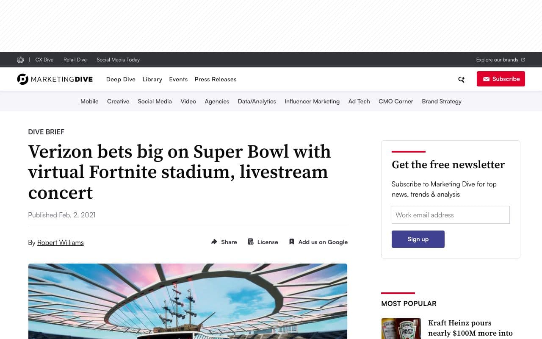Select the Social Media topic tab
The width and height of the screenshot is (542, 339).
pyautogui.click(x=155, y=101)
